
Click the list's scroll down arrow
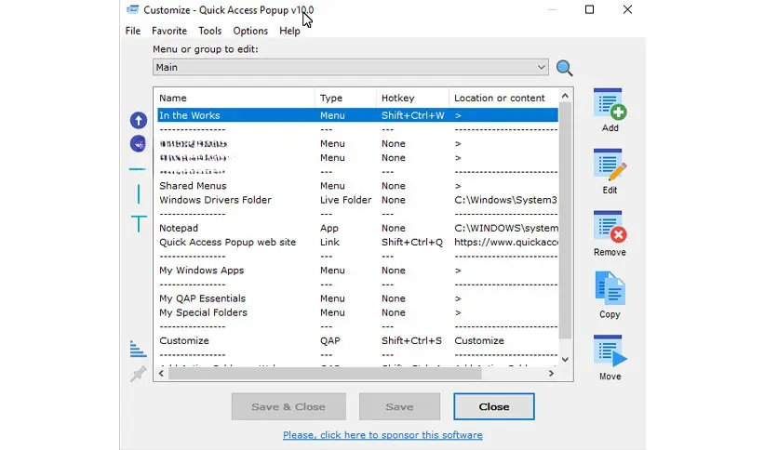point(565,359)
